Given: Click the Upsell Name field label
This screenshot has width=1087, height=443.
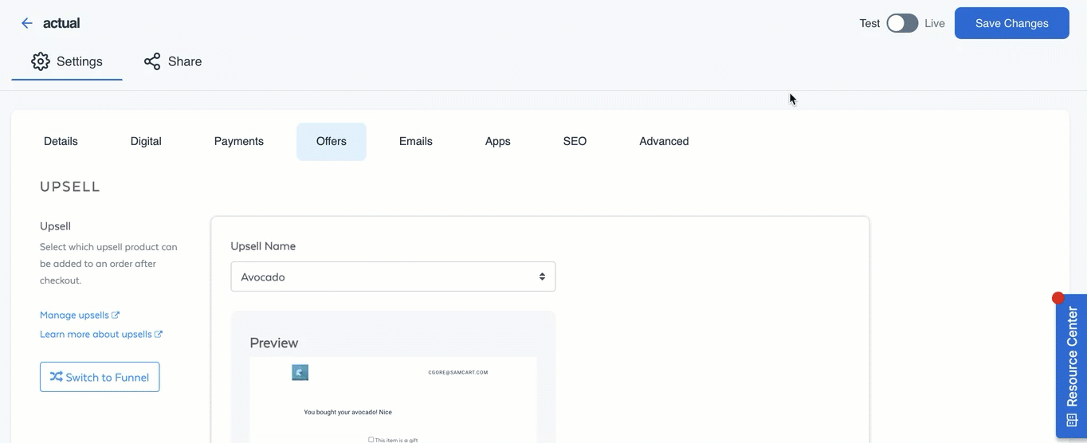Looking at the screenshot, I should [x=263, y=246].
